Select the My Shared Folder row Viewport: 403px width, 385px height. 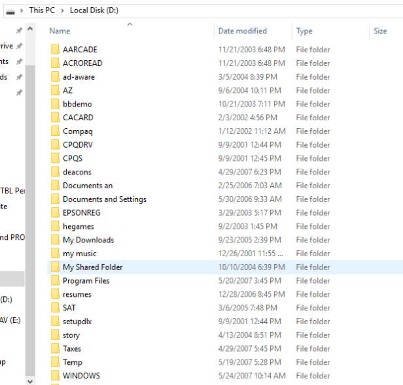point(92,267)
